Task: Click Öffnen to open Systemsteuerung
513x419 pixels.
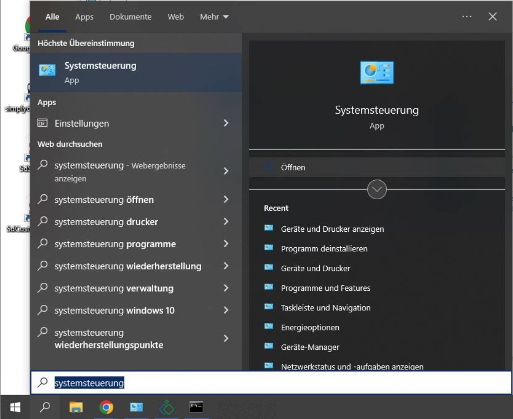Action: (x=377, y=167)
